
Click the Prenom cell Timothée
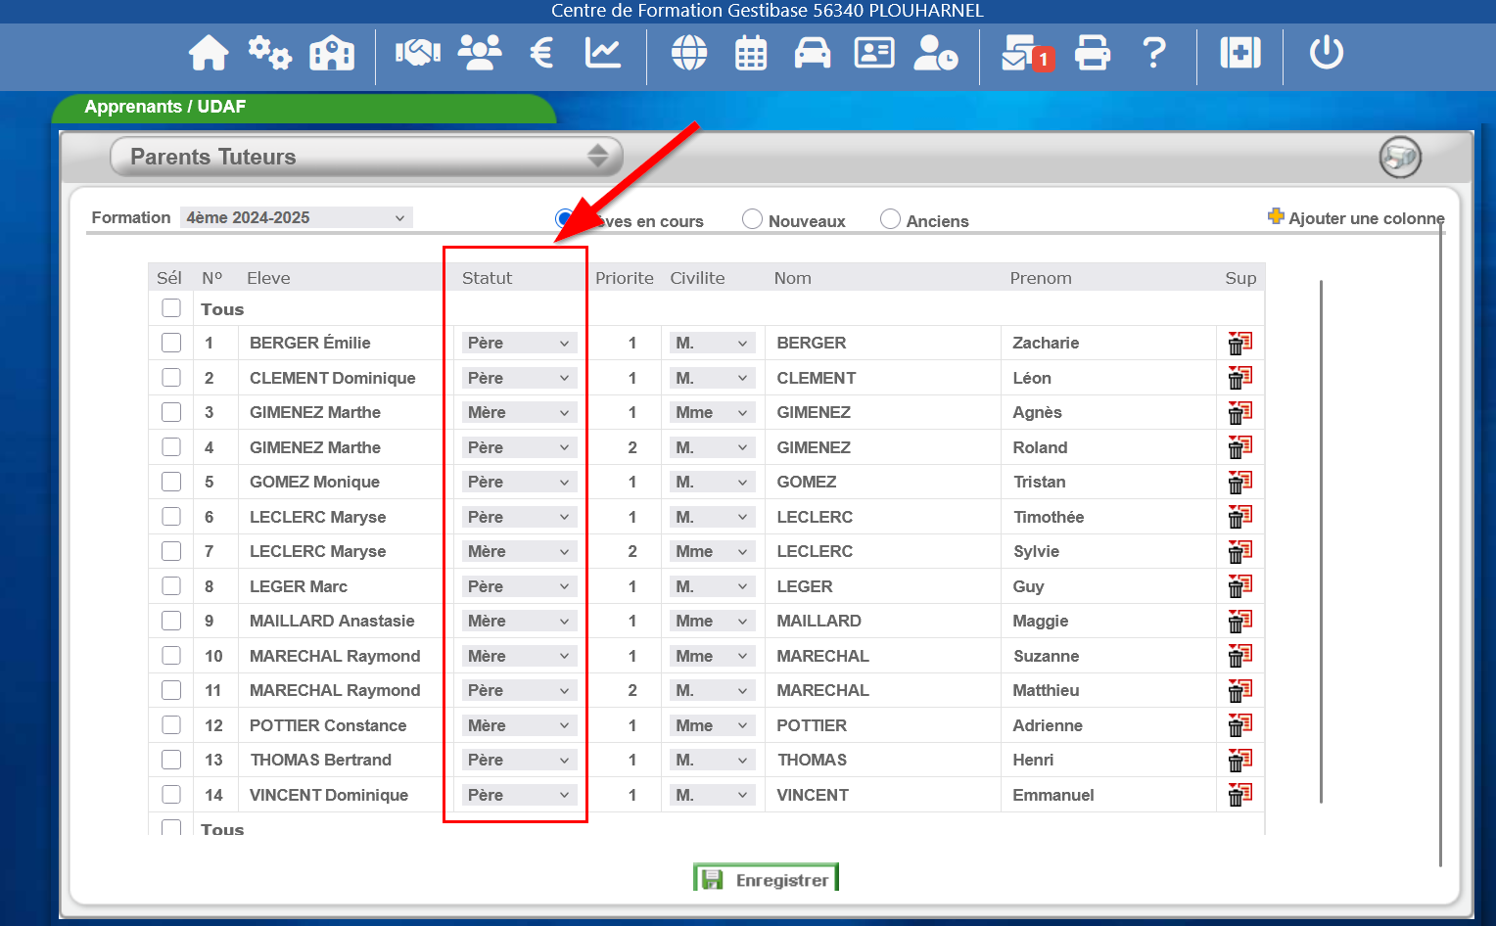[x=1049, y=517]
